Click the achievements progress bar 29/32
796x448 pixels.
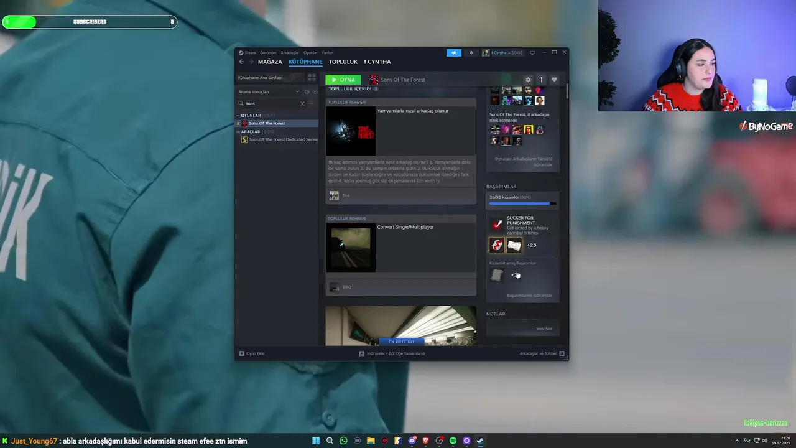(x=522, y=203)
